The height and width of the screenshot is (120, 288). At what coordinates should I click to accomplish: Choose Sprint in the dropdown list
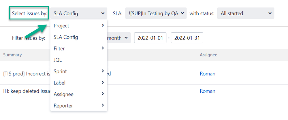60,71
